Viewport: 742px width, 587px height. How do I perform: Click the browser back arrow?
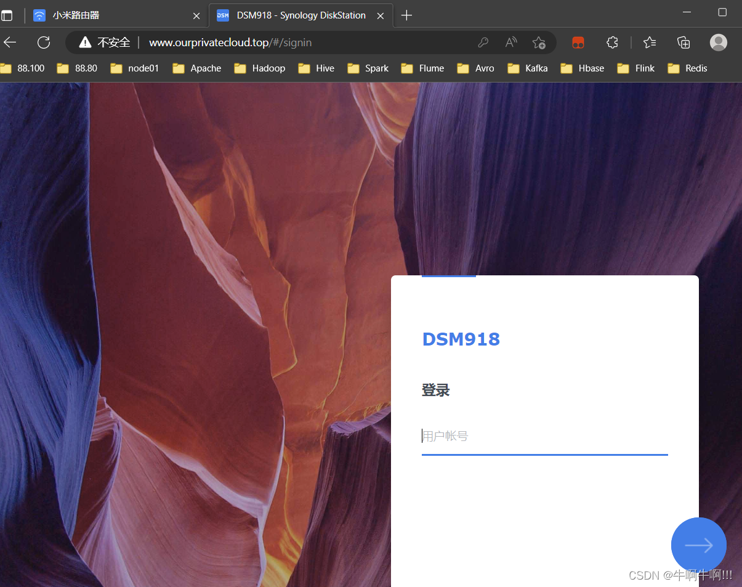coord(10,43)
